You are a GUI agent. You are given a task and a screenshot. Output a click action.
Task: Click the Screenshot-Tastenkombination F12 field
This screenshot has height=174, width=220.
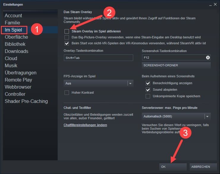176,57
